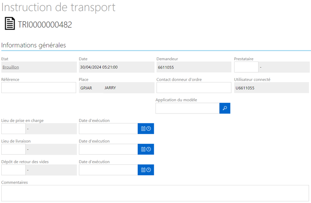Click the Demandeur field showing 6611055
Viewport: 311px width, 203px height.
194,67
